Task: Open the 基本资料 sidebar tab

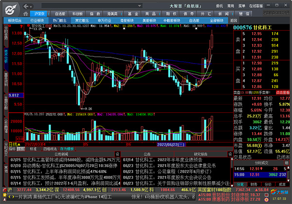Action: (x=6, y=82)
